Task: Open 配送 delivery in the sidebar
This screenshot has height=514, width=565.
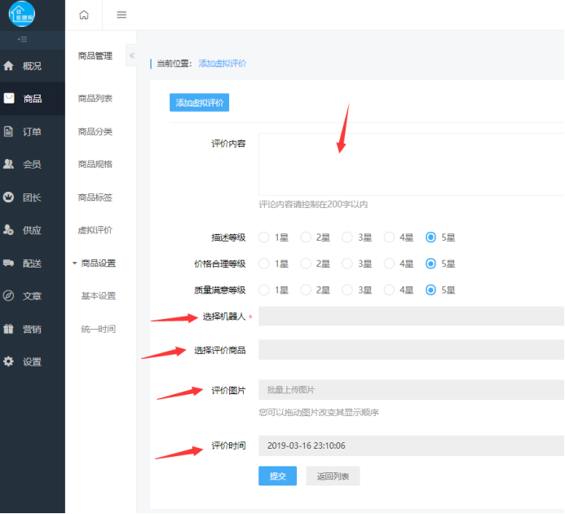Action: click(32, 264)
